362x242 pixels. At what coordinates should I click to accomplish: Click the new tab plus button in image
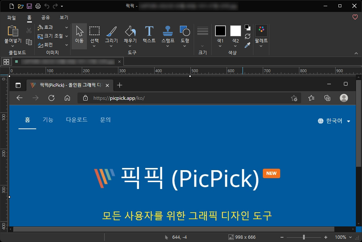pos(119,85)
